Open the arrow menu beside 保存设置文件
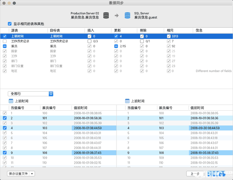Image resolution: width=233 pixels, height=180 pixels. tap(32, 174)
